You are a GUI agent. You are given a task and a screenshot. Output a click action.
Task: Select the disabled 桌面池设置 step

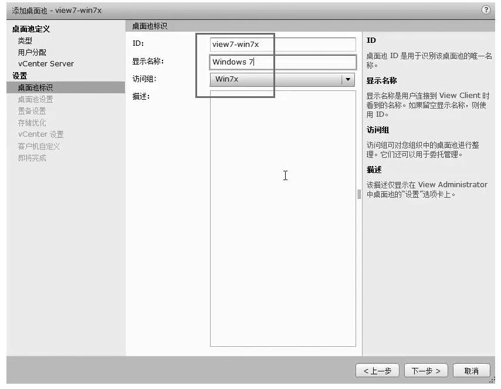point(35,99)
